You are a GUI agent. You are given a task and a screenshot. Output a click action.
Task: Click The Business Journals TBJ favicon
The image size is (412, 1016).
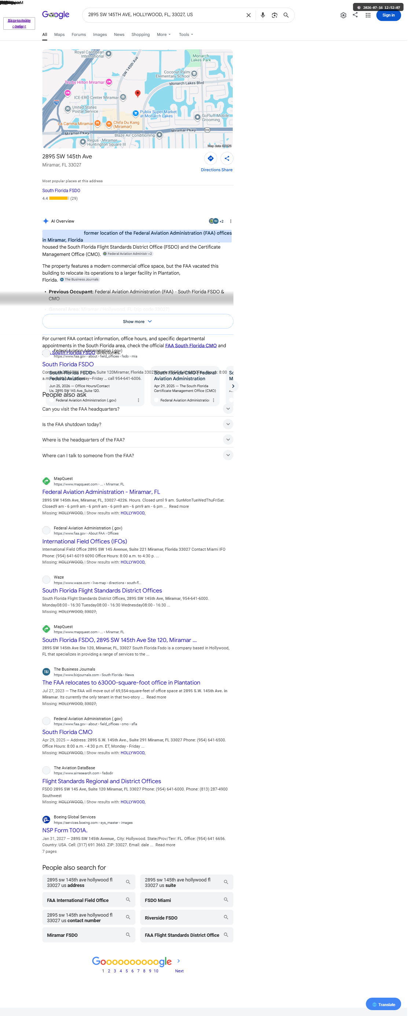(x=46, y=671)
